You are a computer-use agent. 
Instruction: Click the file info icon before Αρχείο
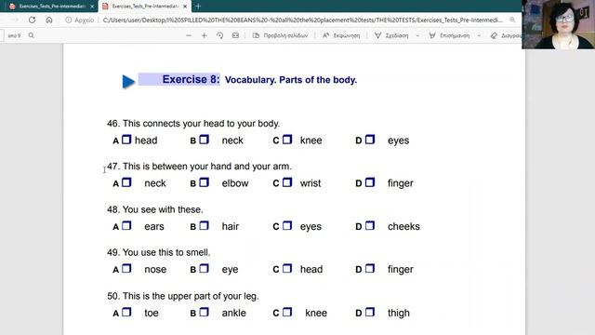[68, 20]
